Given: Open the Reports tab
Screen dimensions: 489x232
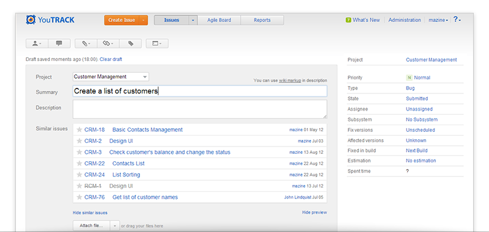Looking at the screenshot, I should click(262, 20).
